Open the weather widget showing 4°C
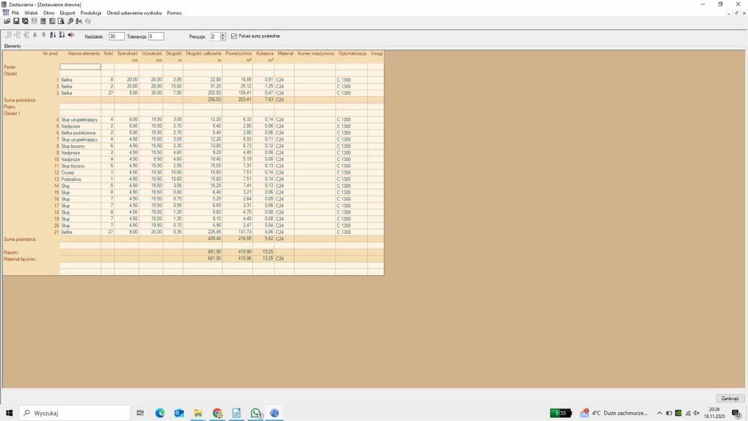Viewport: 748px width, 421px height. pos(613,413)
